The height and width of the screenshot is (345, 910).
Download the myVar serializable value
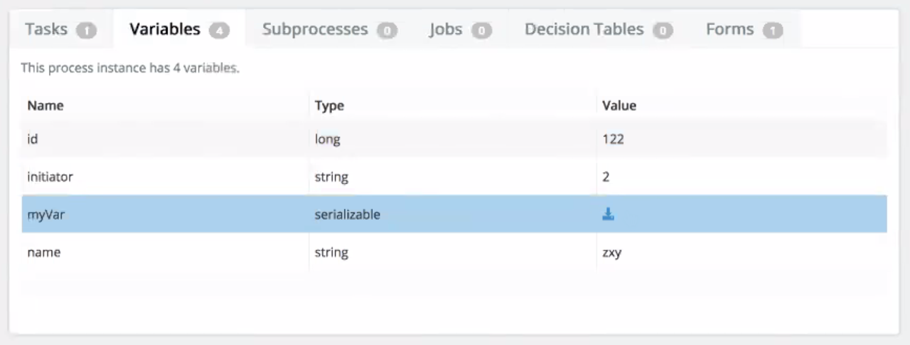(x=608, y=215)
